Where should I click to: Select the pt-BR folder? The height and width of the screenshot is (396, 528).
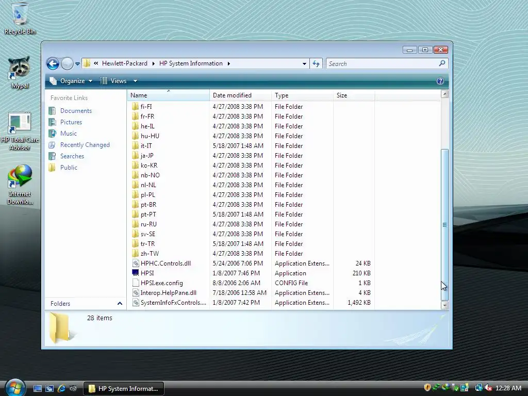pyautogui.click(x=148, y=204)
